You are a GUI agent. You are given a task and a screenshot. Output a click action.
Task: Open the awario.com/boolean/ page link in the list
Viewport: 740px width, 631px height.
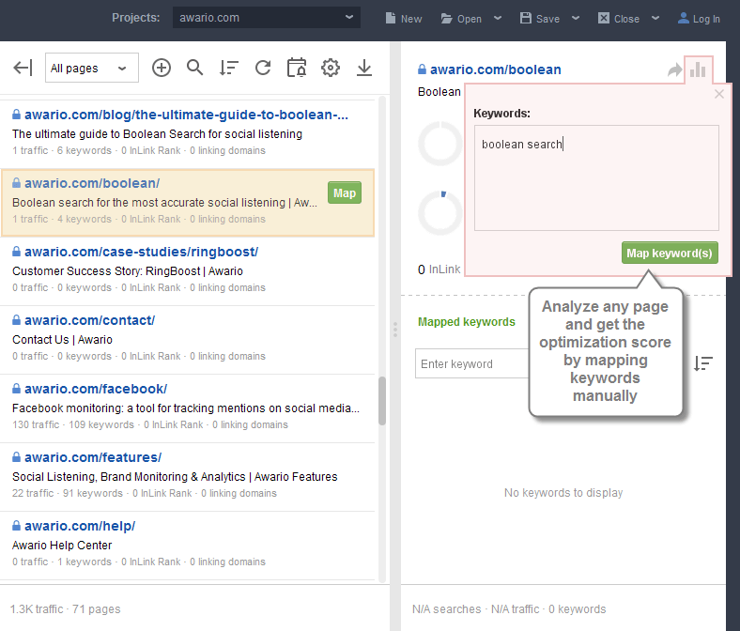92,183
